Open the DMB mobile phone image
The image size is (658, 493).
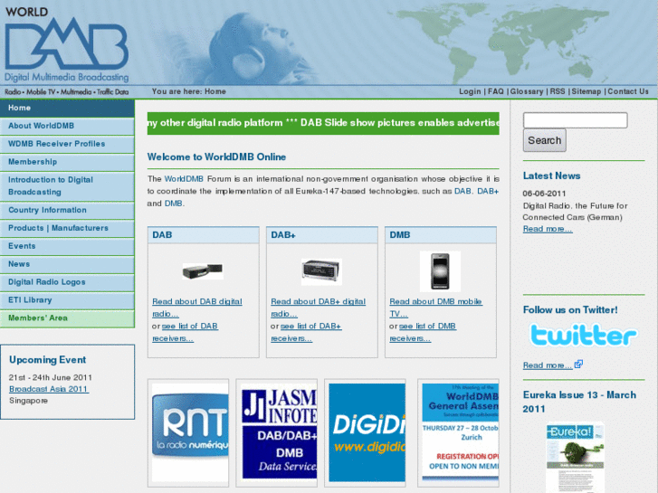tap(440, 271)
